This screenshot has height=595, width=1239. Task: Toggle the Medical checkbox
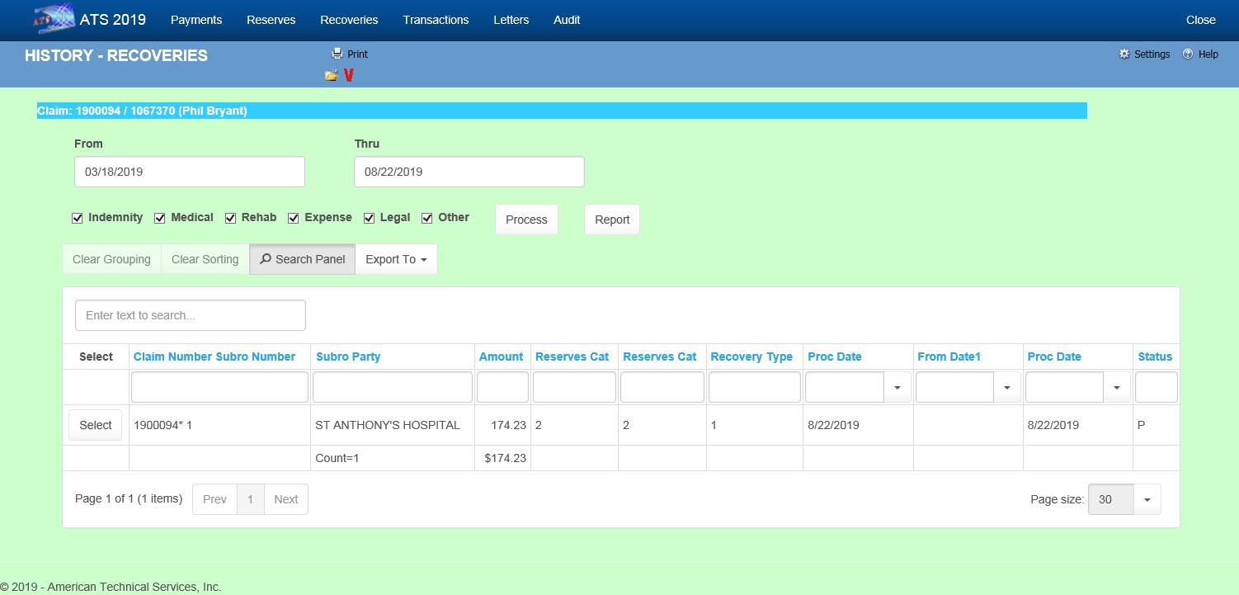click(160, 218)
